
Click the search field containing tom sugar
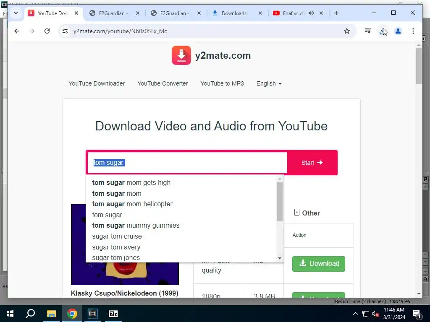point(187,163)
